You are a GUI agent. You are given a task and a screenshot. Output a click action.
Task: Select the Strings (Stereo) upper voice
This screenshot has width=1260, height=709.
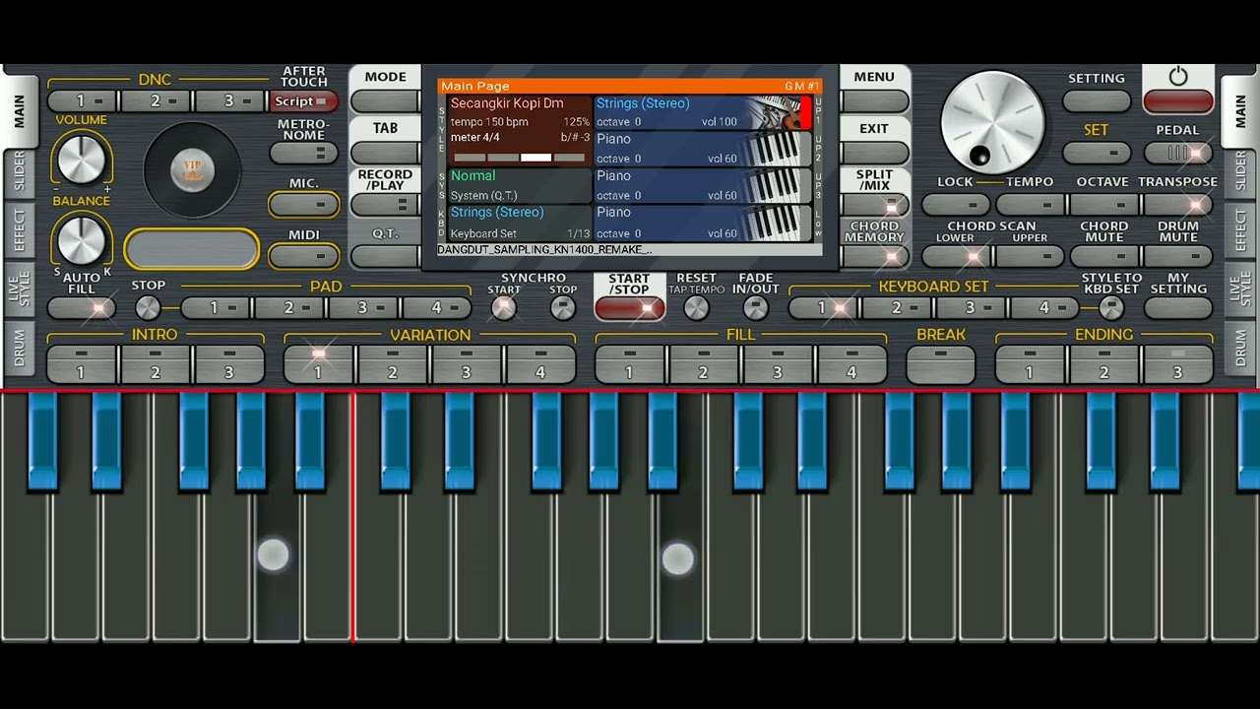(702, 112)
